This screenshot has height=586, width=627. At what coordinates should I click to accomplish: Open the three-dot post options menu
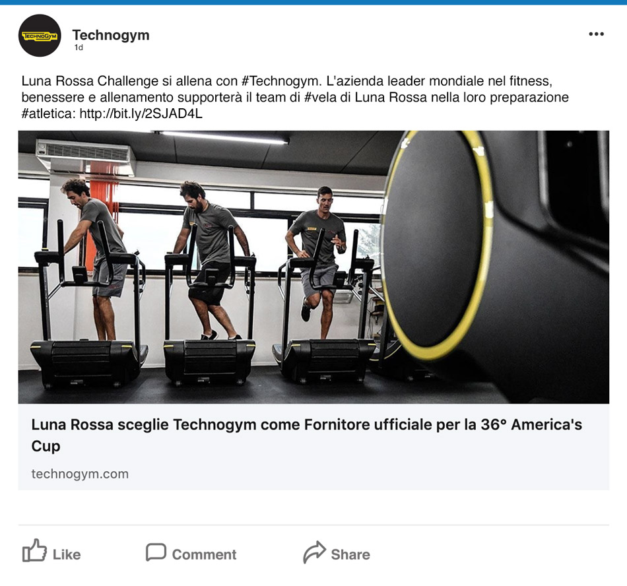(x=596, y=34)
